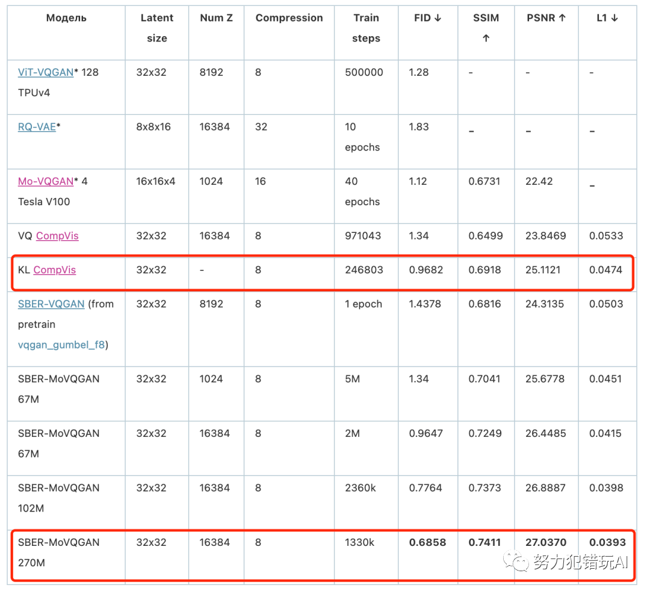Click CompVis link in KL row
This screenshot has height=591, width=650.
pos(55,270)
